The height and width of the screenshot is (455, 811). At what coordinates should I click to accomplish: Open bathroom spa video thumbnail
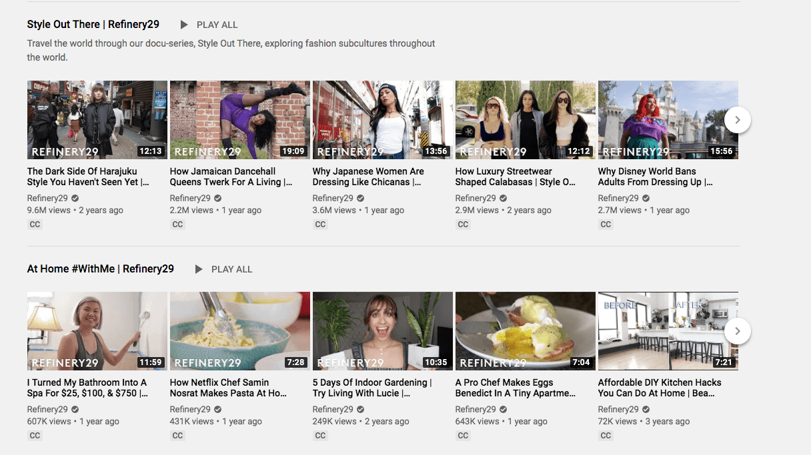coord(97,331)
